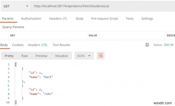
Task: Open the response Headers (10) tab
Action: [x=37, y=45]
